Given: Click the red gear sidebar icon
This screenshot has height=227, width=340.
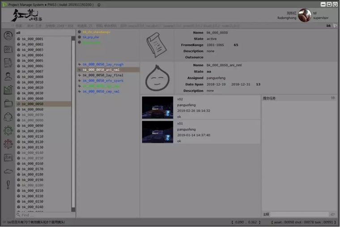Looking at the screenshot, I should (x=8, y=144).
